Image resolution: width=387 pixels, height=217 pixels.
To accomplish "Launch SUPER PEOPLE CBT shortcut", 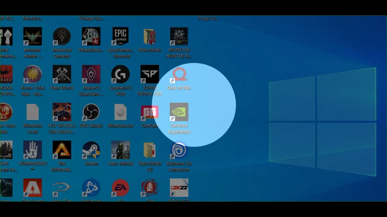I will click(x=150, y=74).
